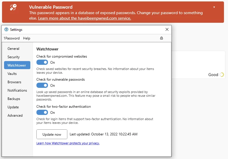Open the 1Password menu

click(x=12, y=38)
